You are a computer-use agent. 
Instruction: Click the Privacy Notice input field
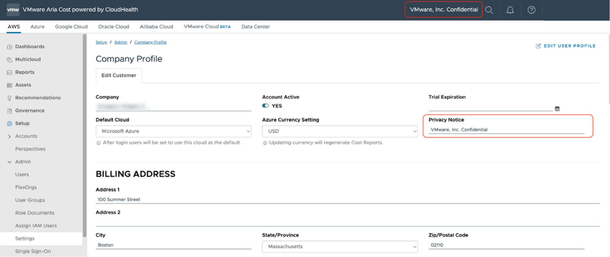click(506, 130)
